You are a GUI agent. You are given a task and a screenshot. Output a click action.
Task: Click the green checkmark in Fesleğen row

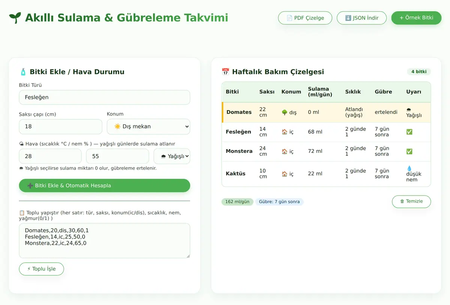[409, 132]
